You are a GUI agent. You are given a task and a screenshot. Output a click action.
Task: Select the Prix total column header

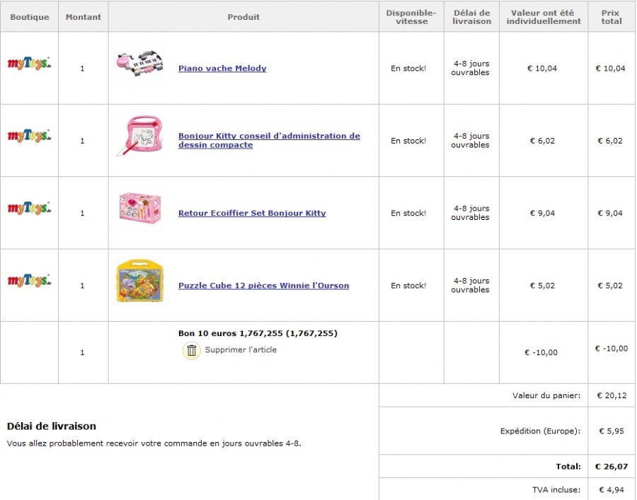(611, 17)
